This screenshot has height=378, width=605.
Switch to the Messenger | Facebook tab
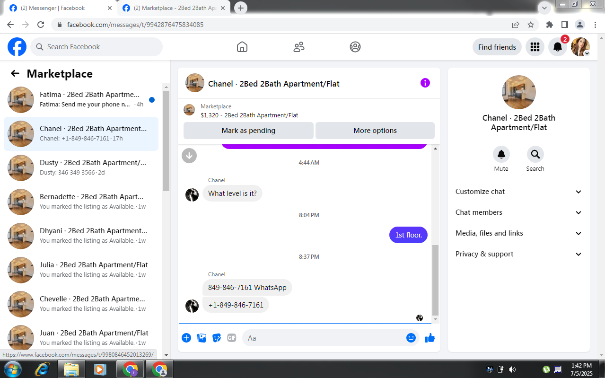[61, 8]
